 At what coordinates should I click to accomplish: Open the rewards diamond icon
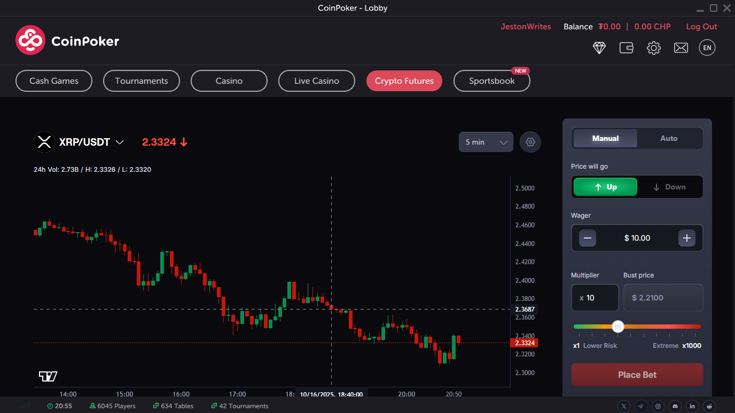pyautogui.click(x=599, y=48)
